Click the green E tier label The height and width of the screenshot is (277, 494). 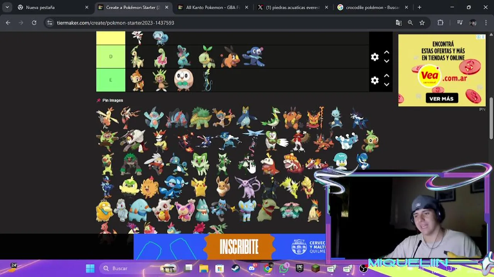tap(111, 80)
